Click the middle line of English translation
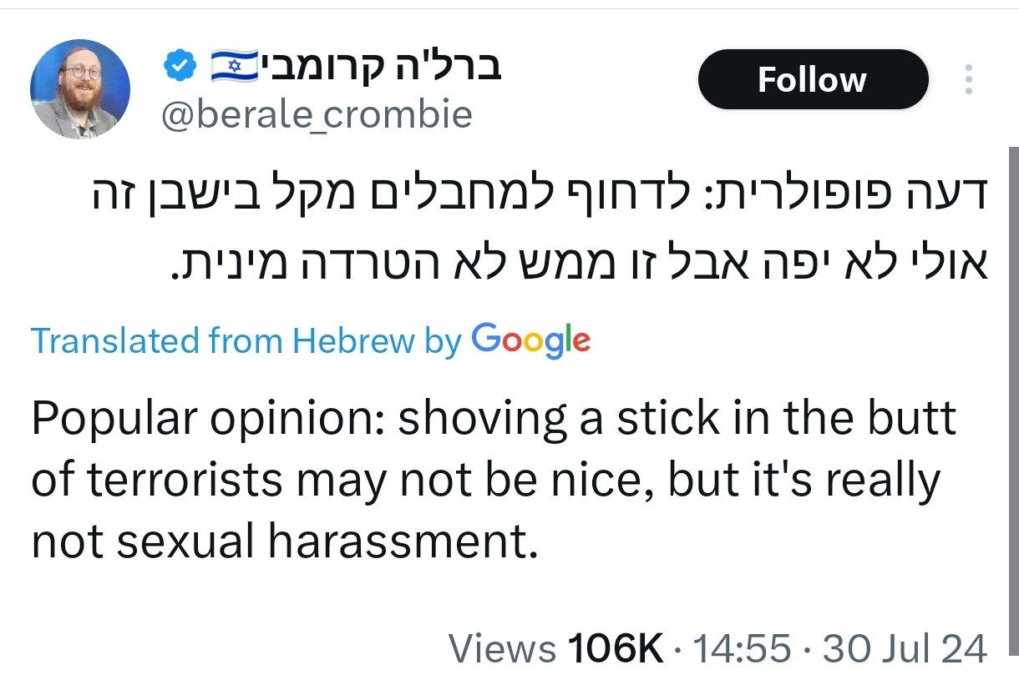The width and height of the screenshot is (1019, 695). 485,481
